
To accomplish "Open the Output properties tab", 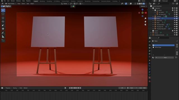I will coord(150,48).
